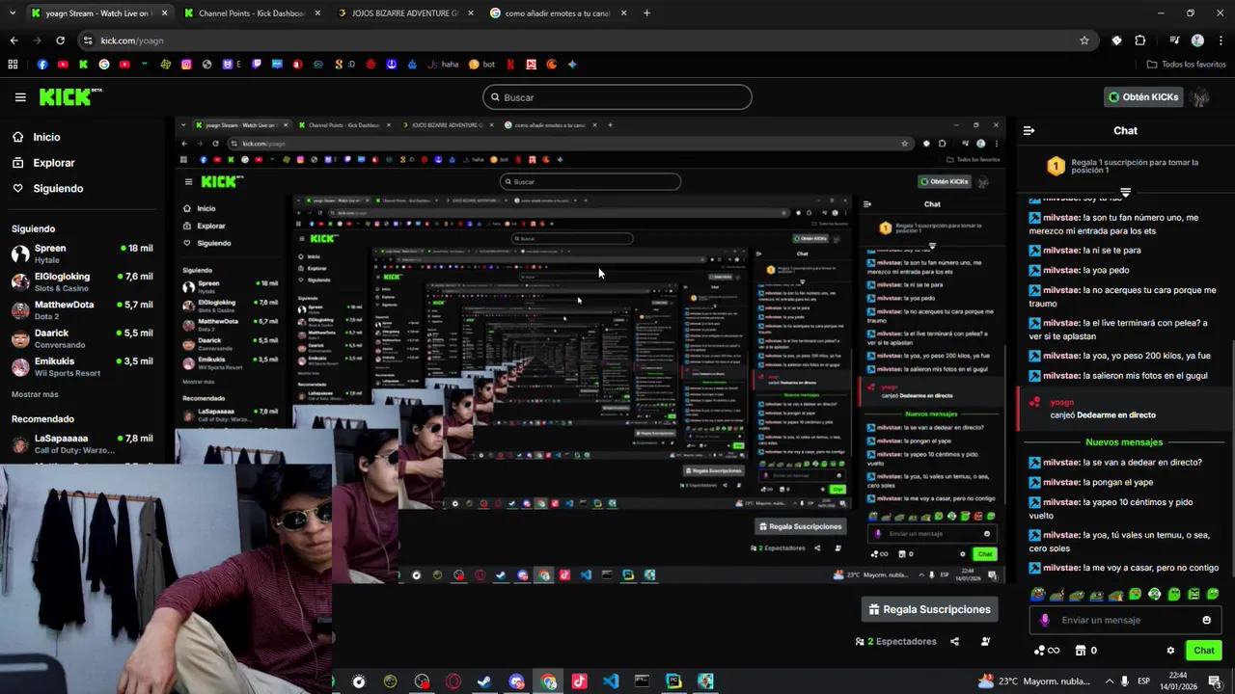Open browser extensions puzzle icon
The height and width of the screenshot is (694, 1235).
1140,40
